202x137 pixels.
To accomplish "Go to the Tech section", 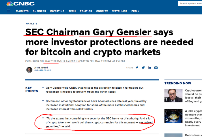I will point(72,11).
